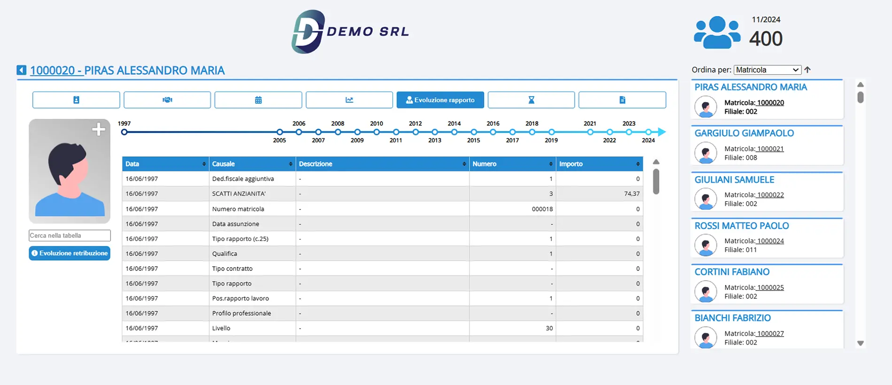Viewport: 892px width, 385px height.
Task: Click Matricola 1000021 link
Action: point(770,149)
